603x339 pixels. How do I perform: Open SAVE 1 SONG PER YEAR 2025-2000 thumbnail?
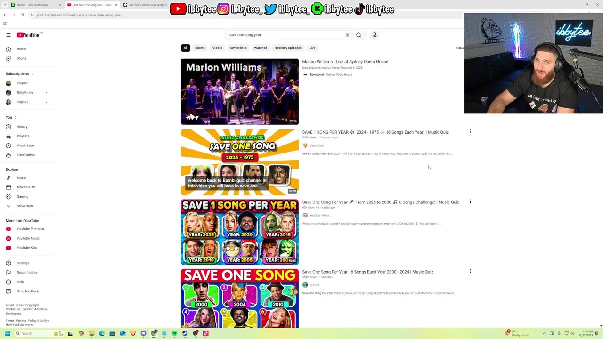[x=240, y=232]
